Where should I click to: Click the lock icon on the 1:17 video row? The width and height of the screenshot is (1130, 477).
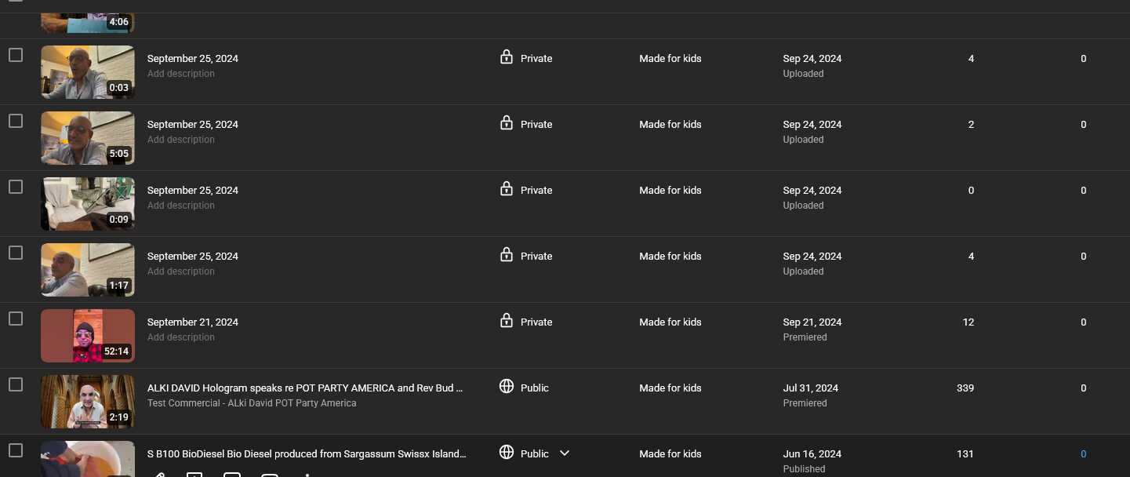[x=507, y=255]
